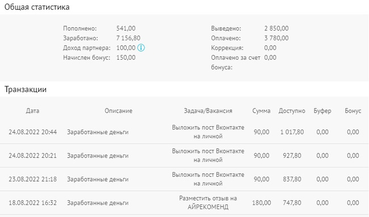This screenshot has width=369, height=217.
Task: Select the transaction dated 24.08.2022 20:21
Action: point(184,156)
